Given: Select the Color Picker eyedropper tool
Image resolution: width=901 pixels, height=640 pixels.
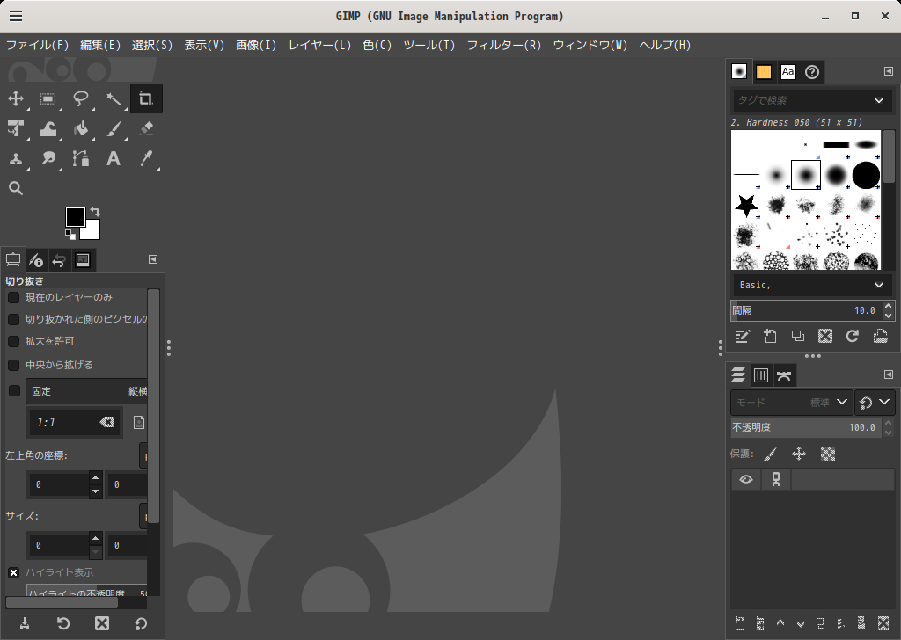Looking at the screenshot, I should point(146,159).
